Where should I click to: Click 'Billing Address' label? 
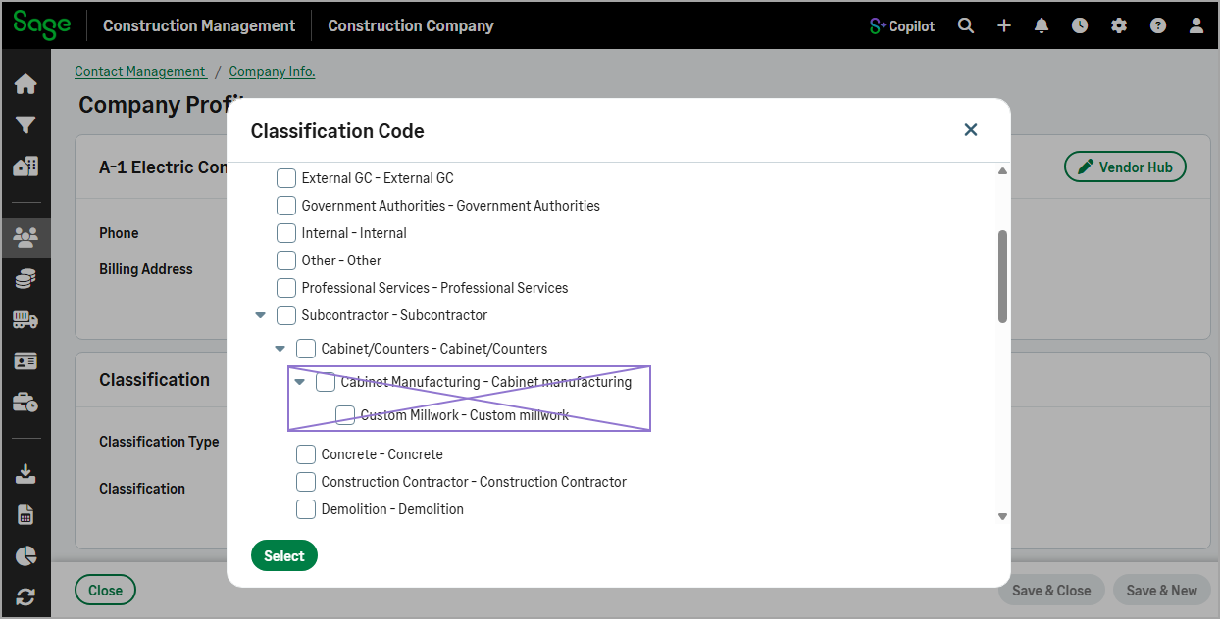point(146,269)
